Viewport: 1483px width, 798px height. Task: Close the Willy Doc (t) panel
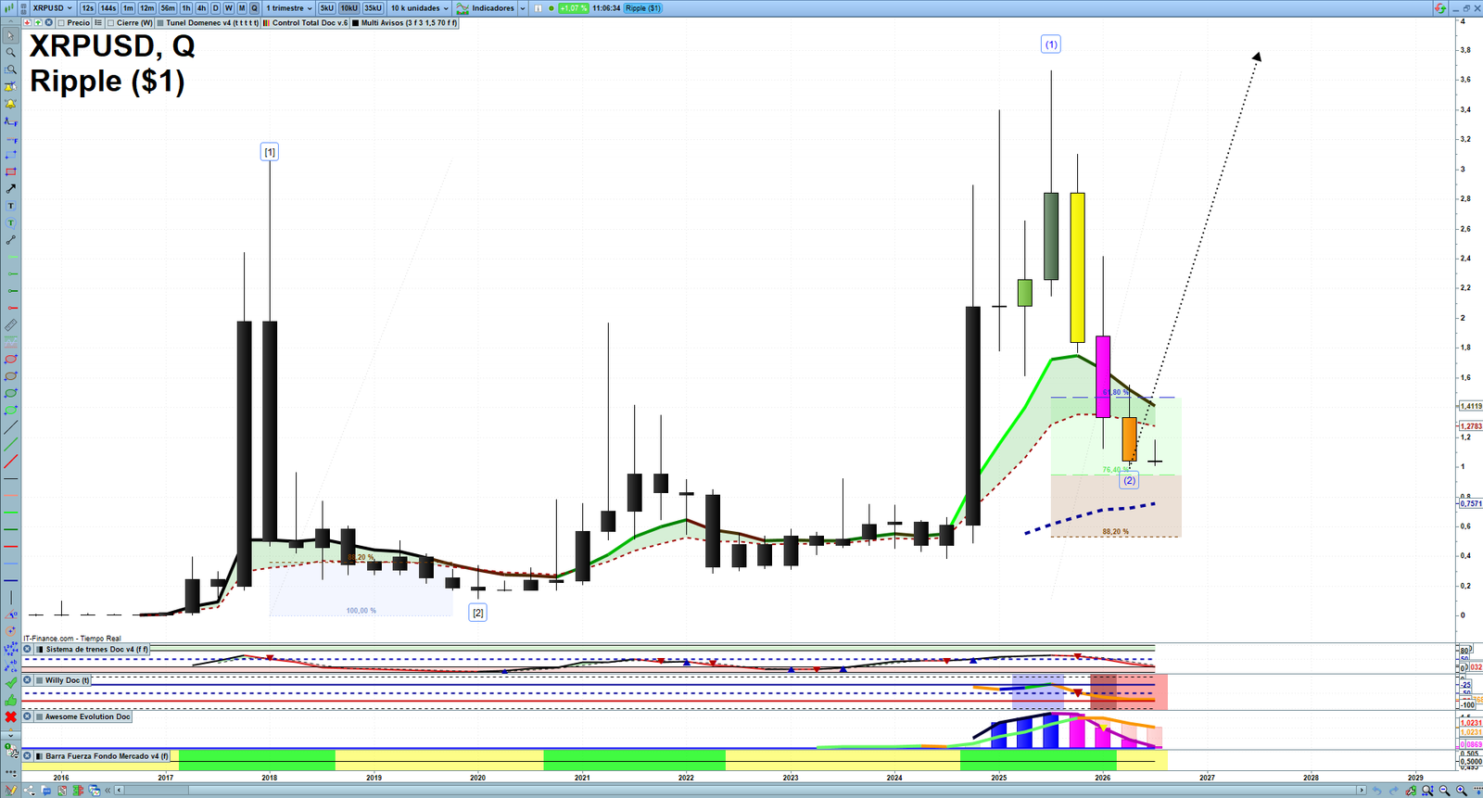pos(27,680)
